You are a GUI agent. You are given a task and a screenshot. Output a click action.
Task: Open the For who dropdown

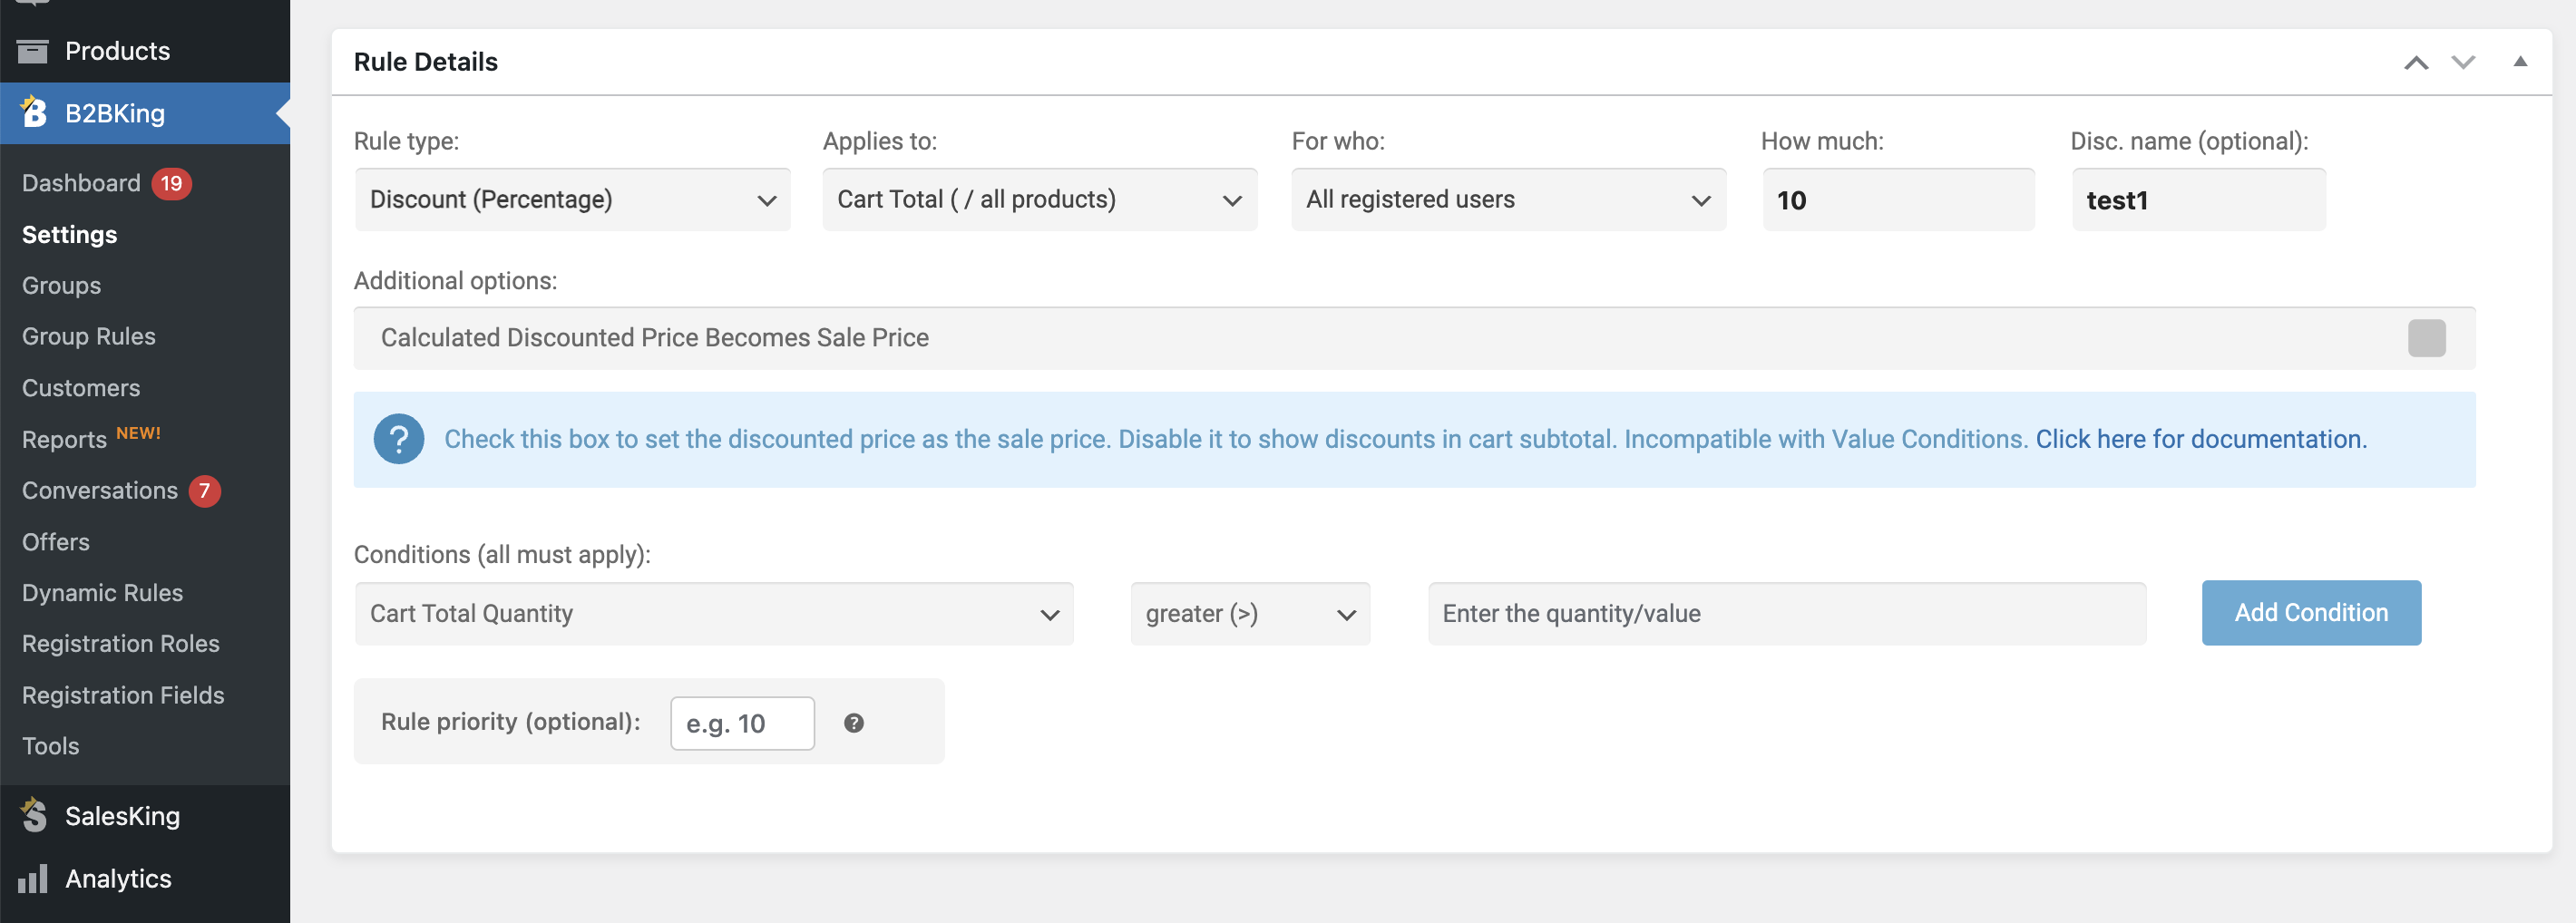pyautogui.click(x=1508, y=200)
